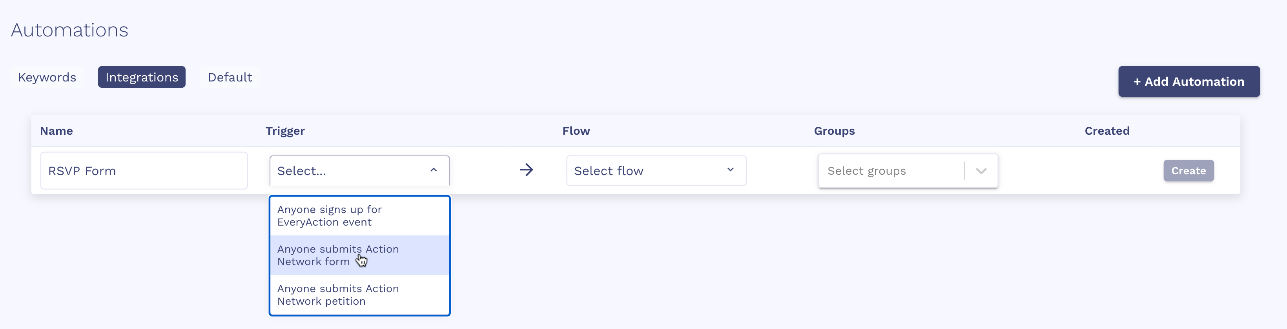1287x329 pixels.
Task: Click the Create button
Action: pos(1188,170)
